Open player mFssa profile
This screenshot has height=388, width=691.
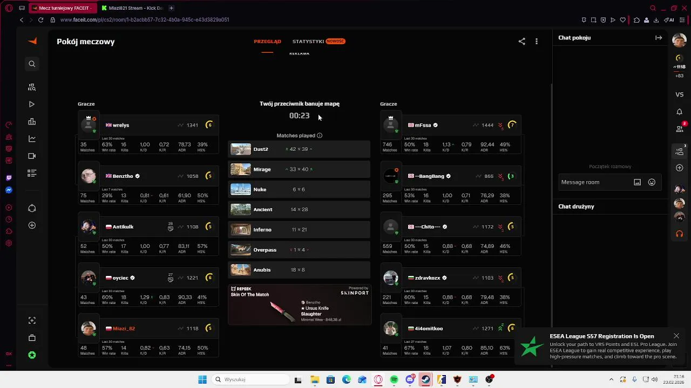coord(423,125)
